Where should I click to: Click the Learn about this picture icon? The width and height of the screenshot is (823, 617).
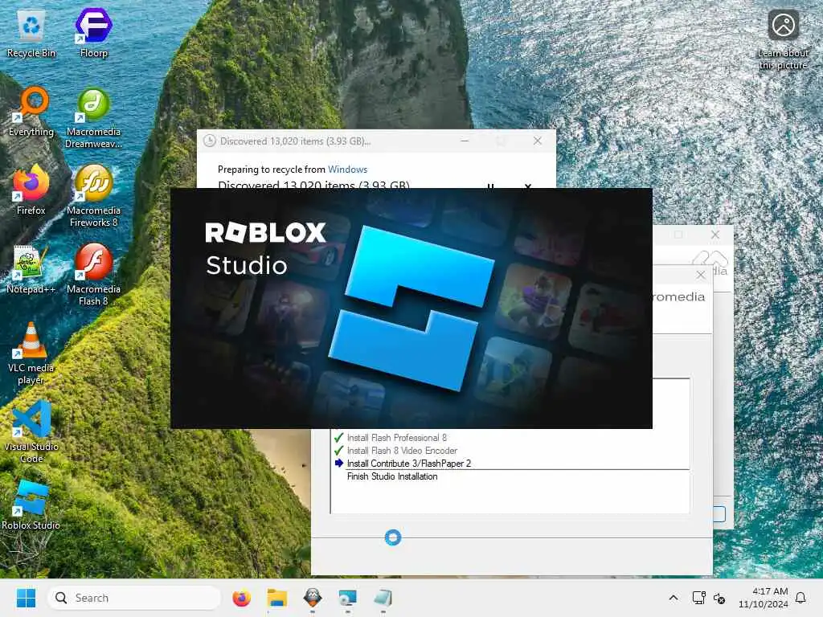coord(783,39)
